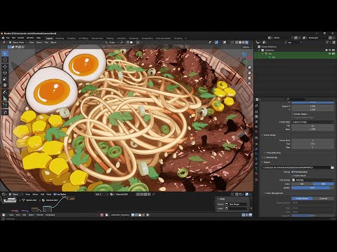Toggle render camera icon of Collection
The width and height of the screenshot is (337, 252).
[x=333, y=50]
